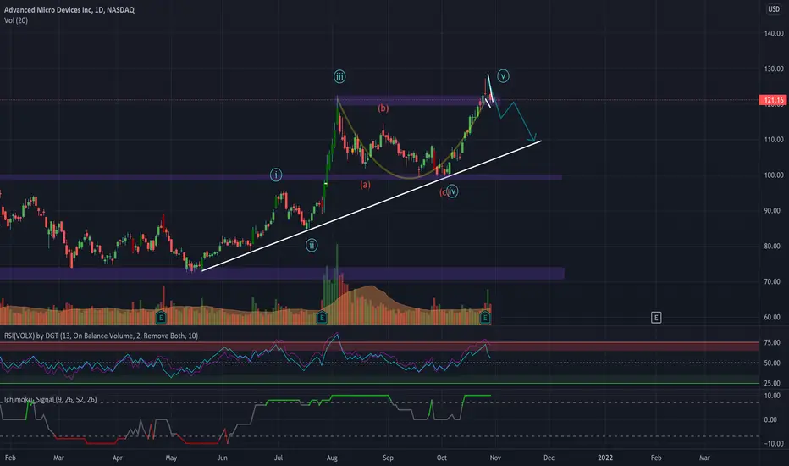Click the 0.00 Ichimoku scale value
The width and height of the screenshot is (789, 466).
coord(770,419)
